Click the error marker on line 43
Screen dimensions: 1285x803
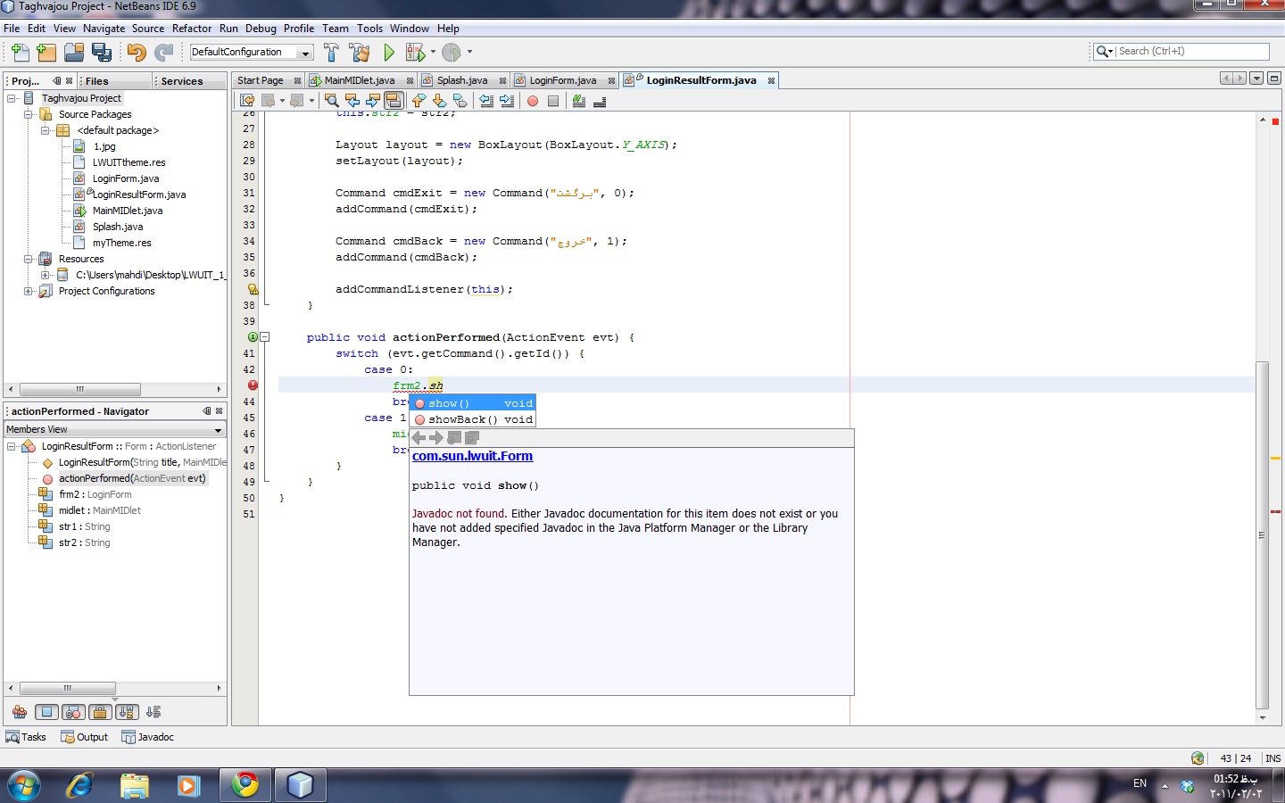pyautogui.click(x=253, y=385)
